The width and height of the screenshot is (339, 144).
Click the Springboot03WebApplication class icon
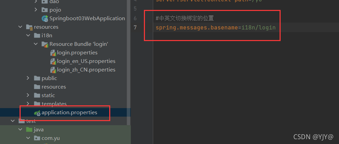coord(45,18)
